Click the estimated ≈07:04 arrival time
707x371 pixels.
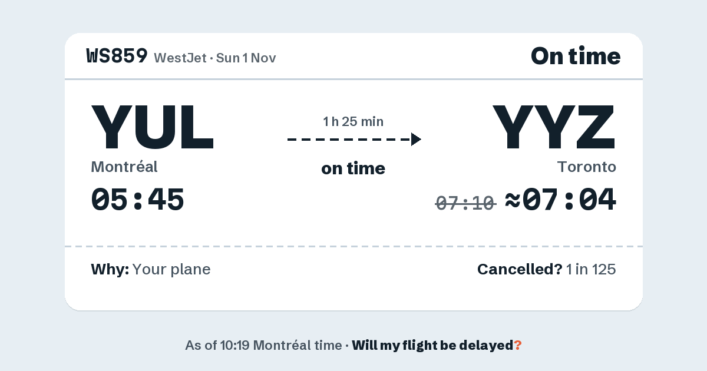[561, 200]
